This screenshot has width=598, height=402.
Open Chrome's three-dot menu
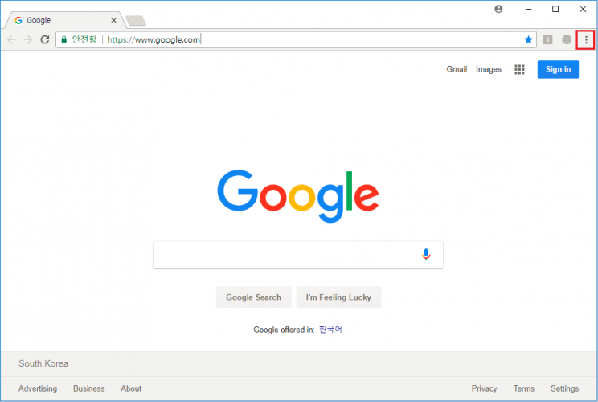point(586,39)
